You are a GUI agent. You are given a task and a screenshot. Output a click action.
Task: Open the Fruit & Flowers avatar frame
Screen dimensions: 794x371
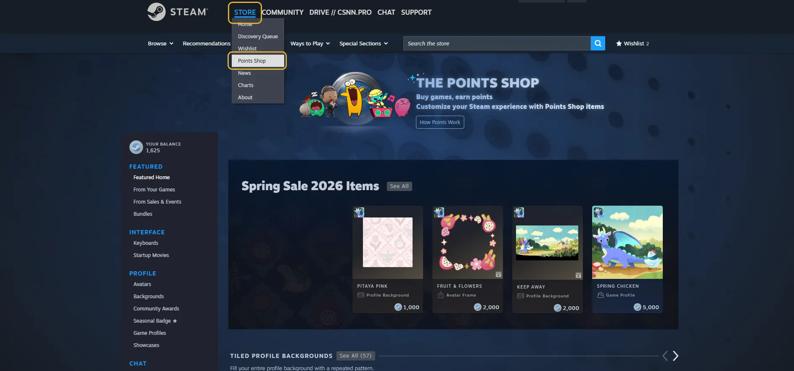click(467, 259)
